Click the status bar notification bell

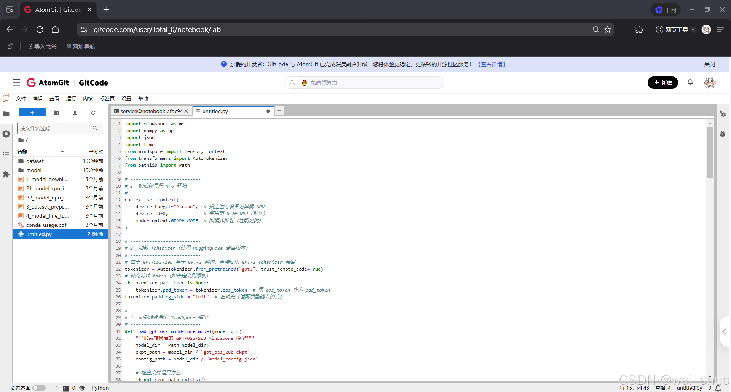pos(718,388)
